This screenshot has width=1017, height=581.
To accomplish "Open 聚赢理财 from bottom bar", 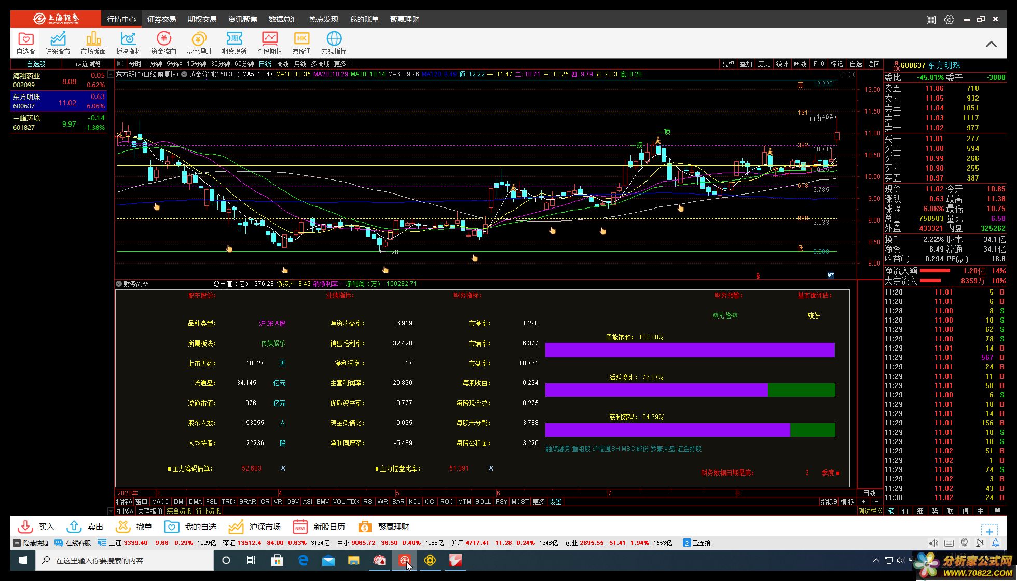I will coord(383,527).
